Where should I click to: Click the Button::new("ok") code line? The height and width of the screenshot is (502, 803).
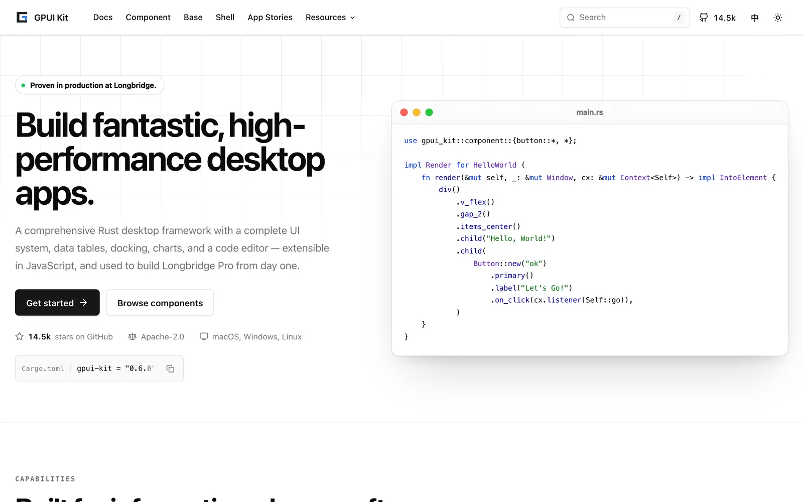coord(510,264)
